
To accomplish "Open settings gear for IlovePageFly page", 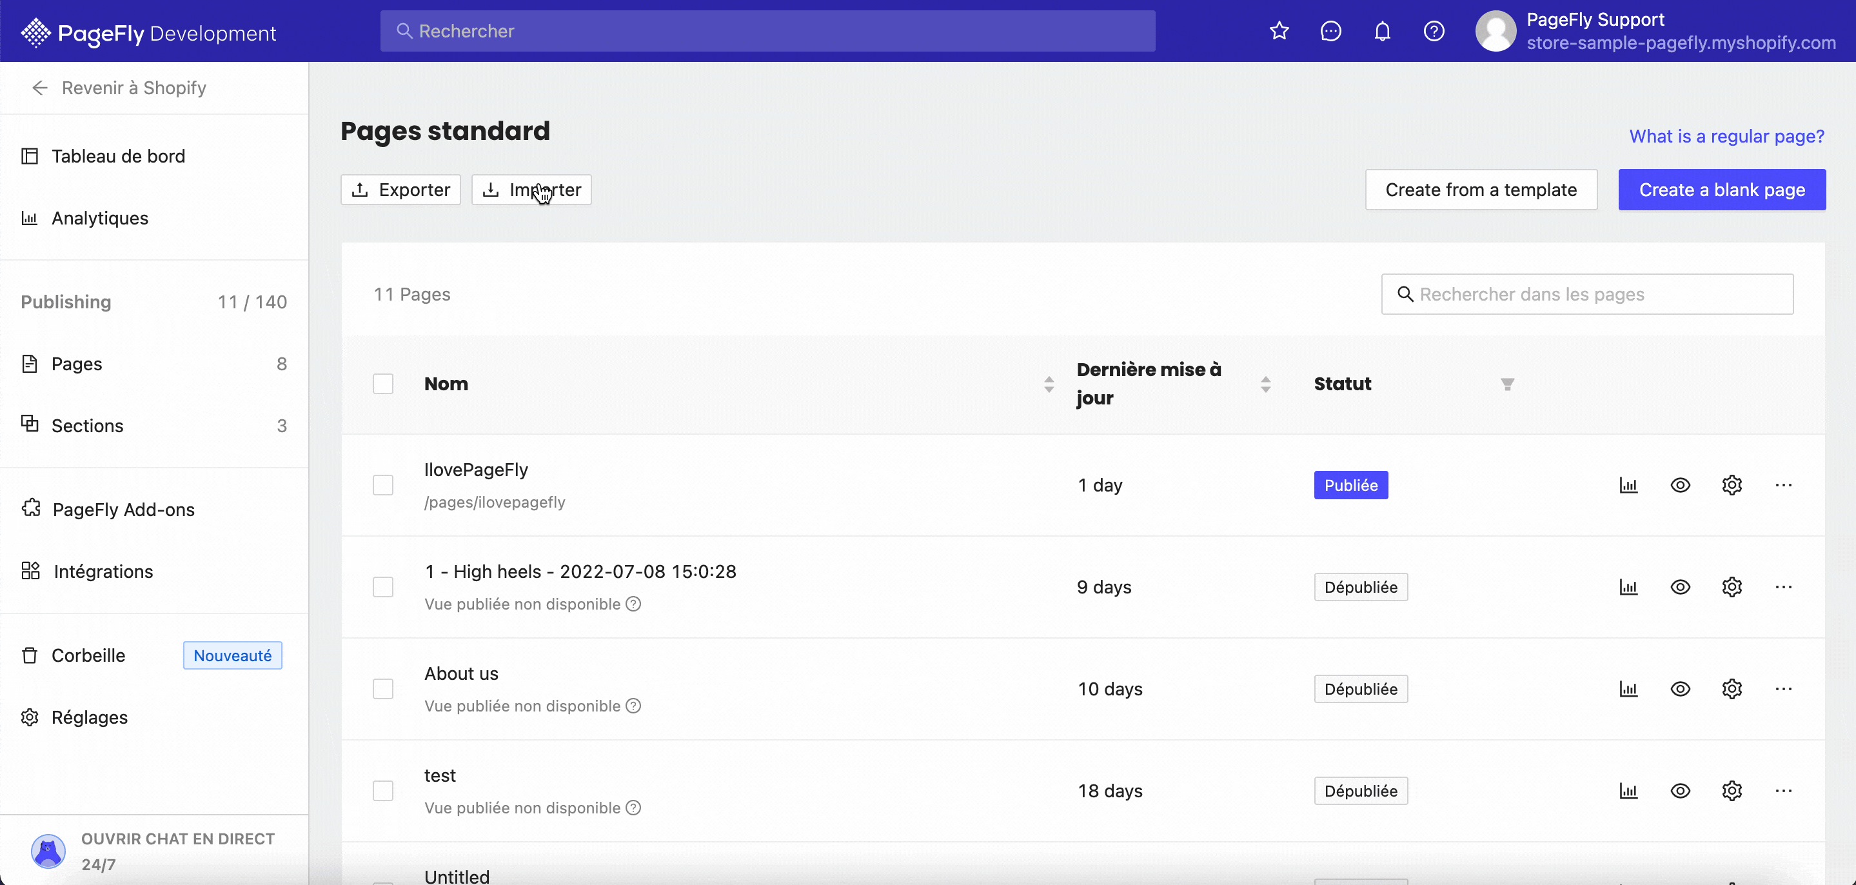I will 1732,485.
